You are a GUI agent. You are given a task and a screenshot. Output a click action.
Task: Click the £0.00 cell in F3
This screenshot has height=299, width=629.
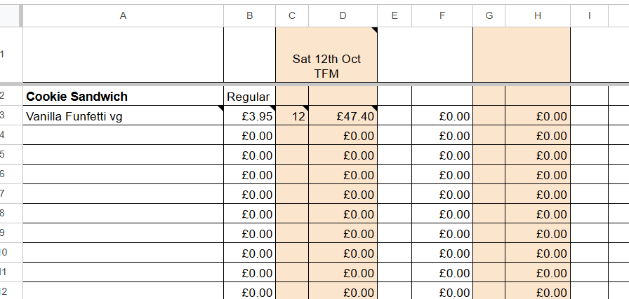(442, 116)
